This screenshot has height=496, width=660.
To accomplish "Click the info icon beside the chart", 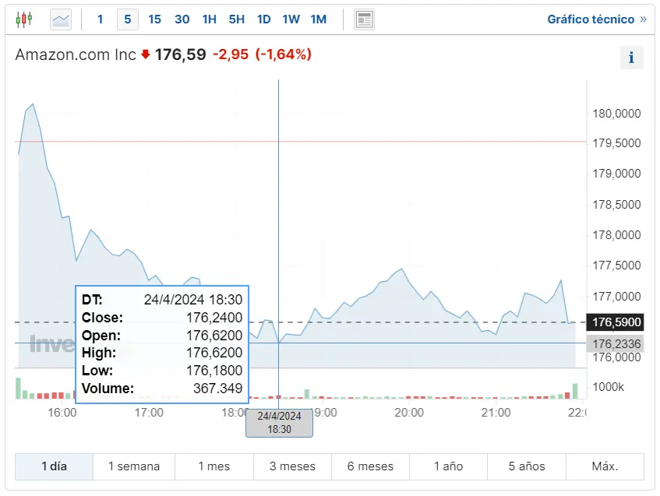I will 631,58.
